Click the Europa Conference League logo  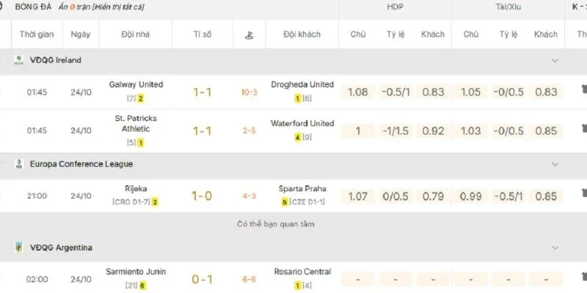coord(20,164)
